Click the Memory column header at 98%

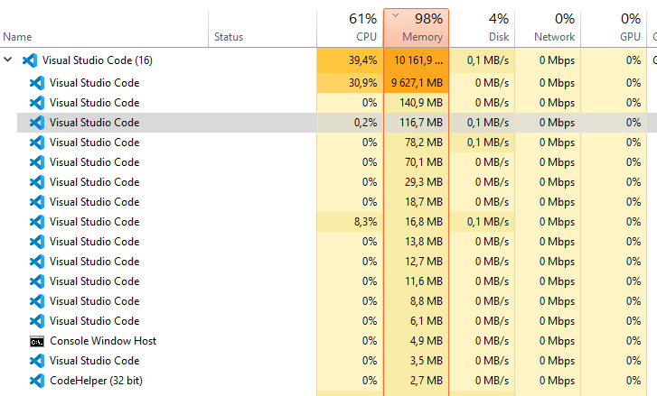[x=416, y=28]
